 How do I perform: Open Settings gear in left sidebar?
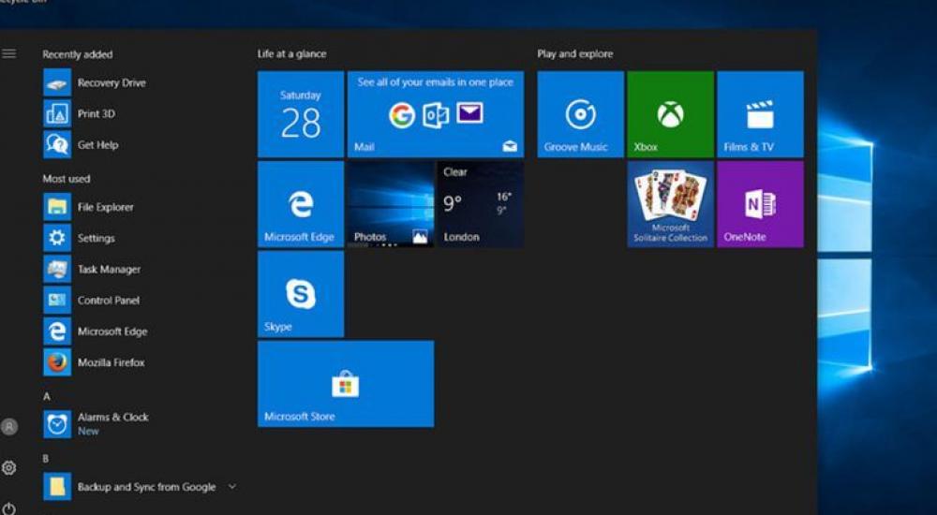pyautogui.click(x=9, y=467)
